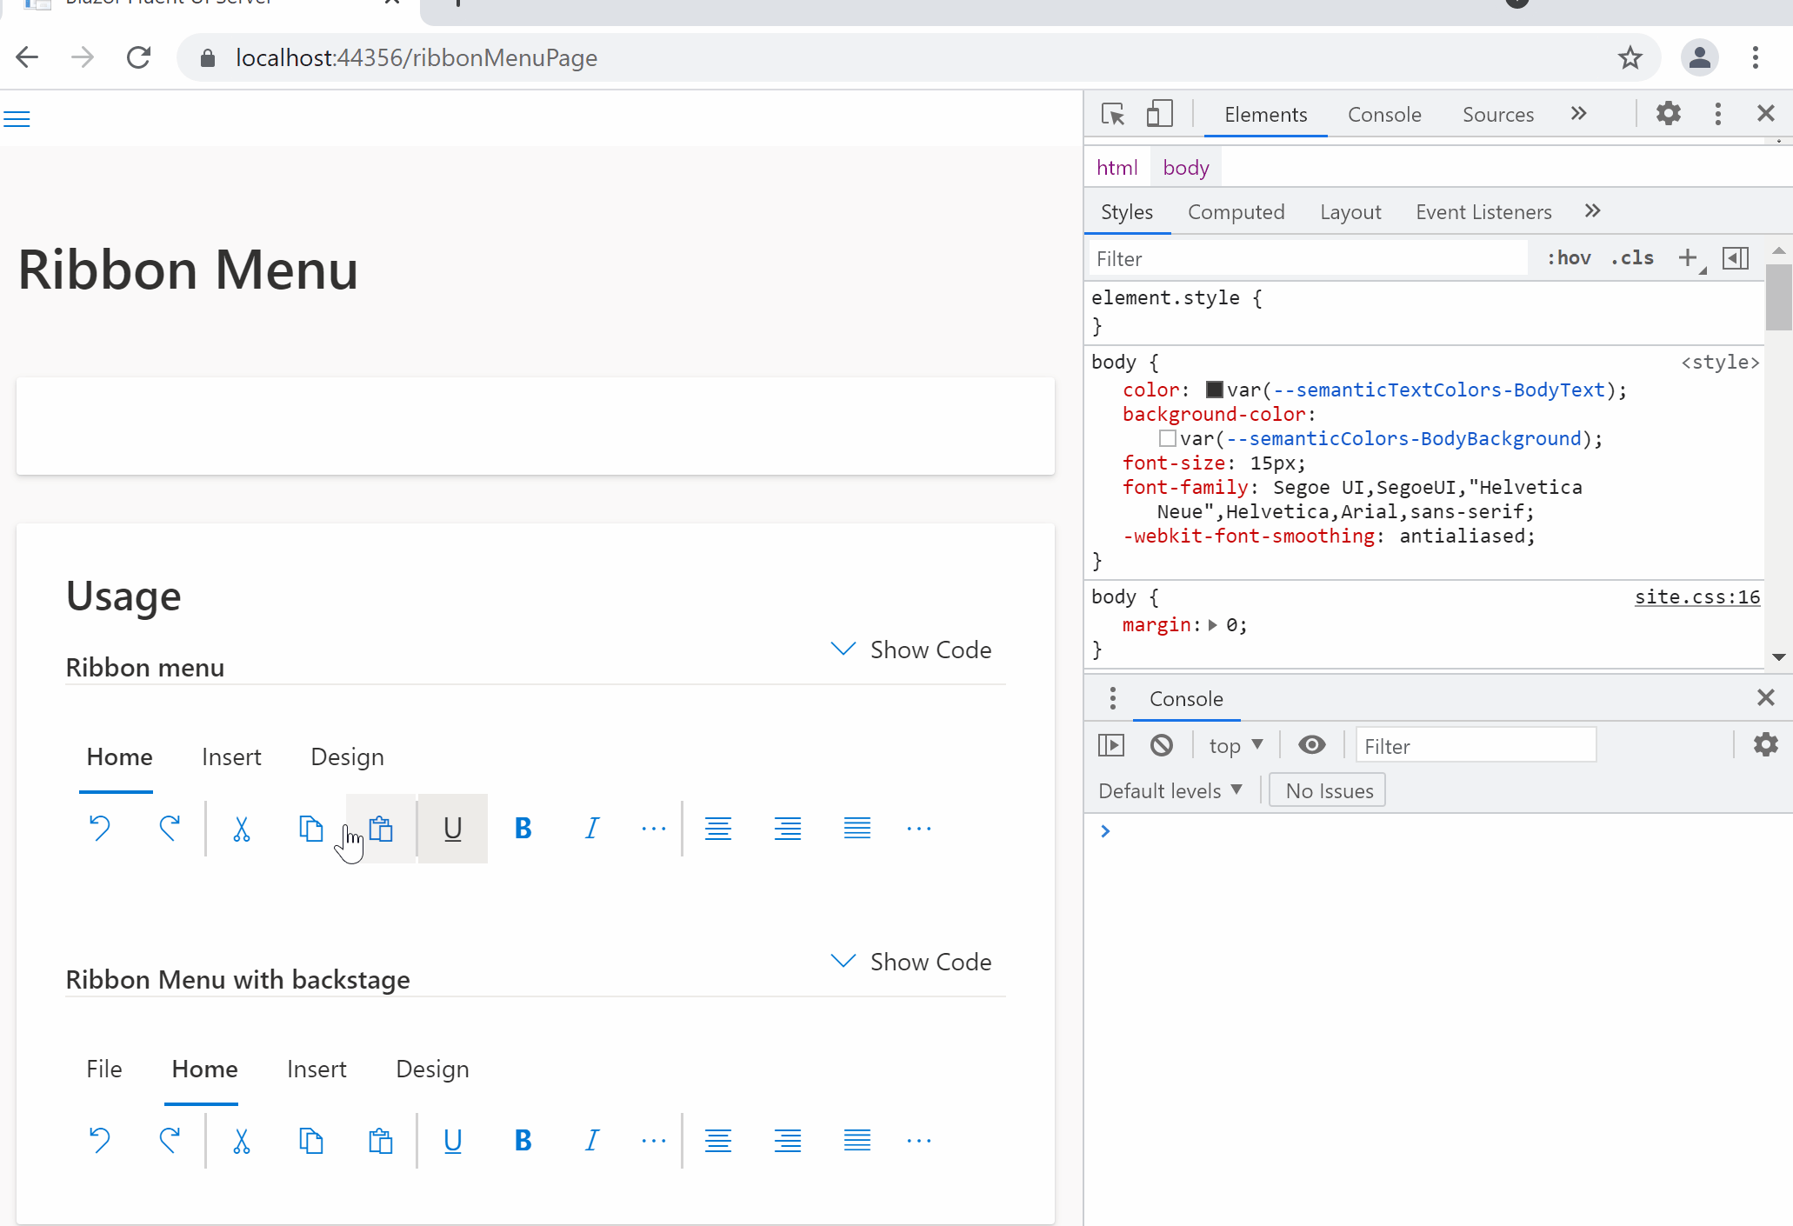
Task: Toggle the :hov pseudo-class panel in Styles
Action: (1568, 257)
